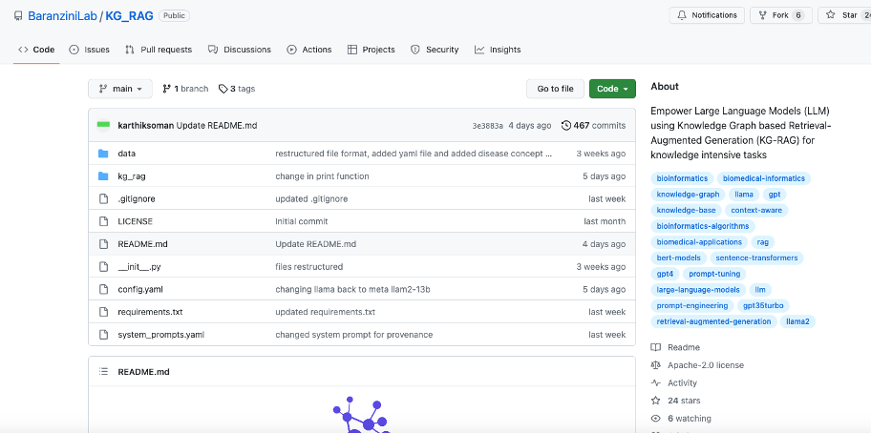
Task: Open commit 'changed system prompt for provenance'
Action: 353,335
